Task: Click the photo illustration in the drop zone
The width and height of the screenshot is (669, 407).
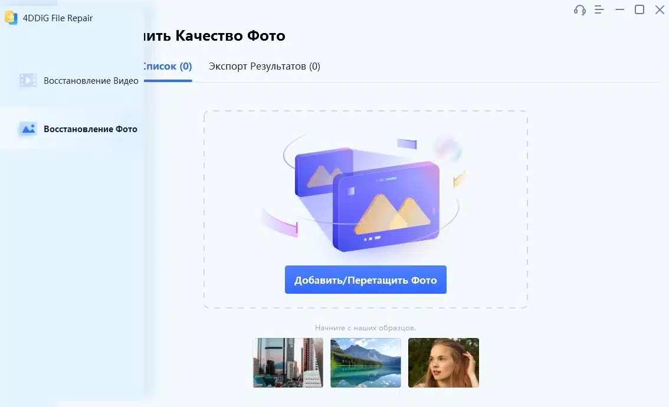Action: coord(366,196)
